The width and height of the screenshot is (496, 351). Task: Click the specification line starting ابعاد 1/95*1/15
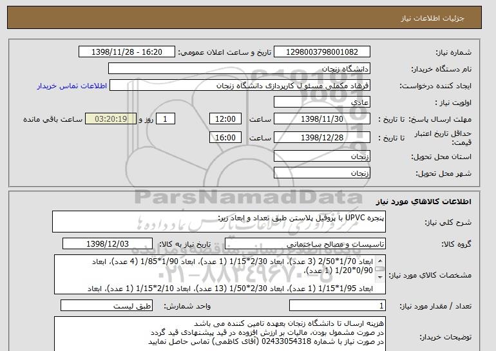(x=230, y=289)
